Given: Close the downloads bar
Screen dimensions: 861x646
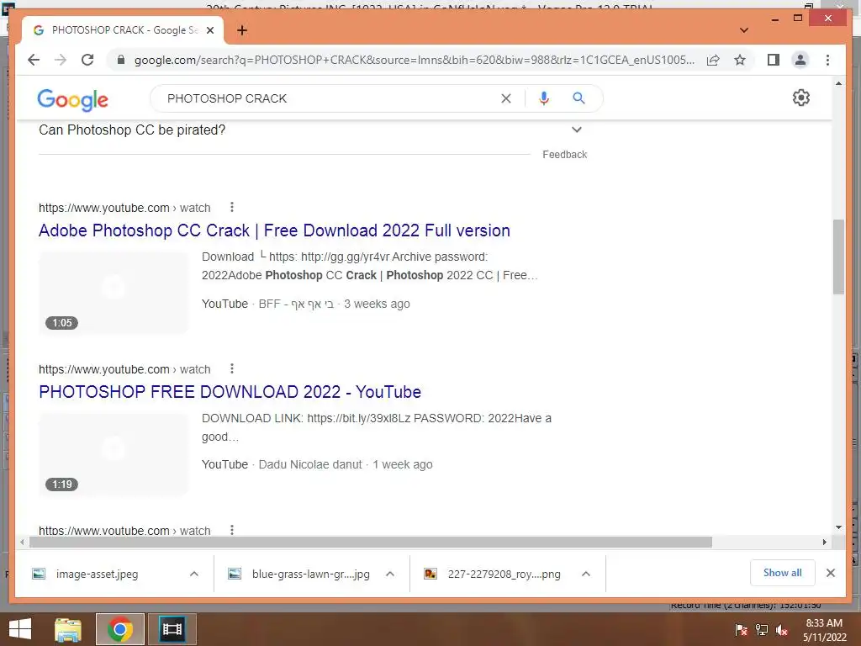Looking at the screenshot, I should point(830,573).
